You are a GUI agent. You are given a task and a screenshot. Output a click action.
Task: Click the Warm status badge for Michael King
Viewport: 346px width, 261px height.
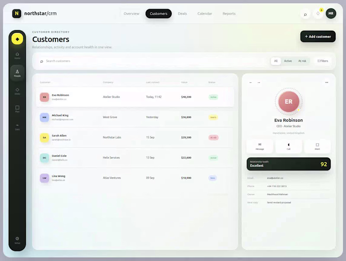(x=213, y=117)
